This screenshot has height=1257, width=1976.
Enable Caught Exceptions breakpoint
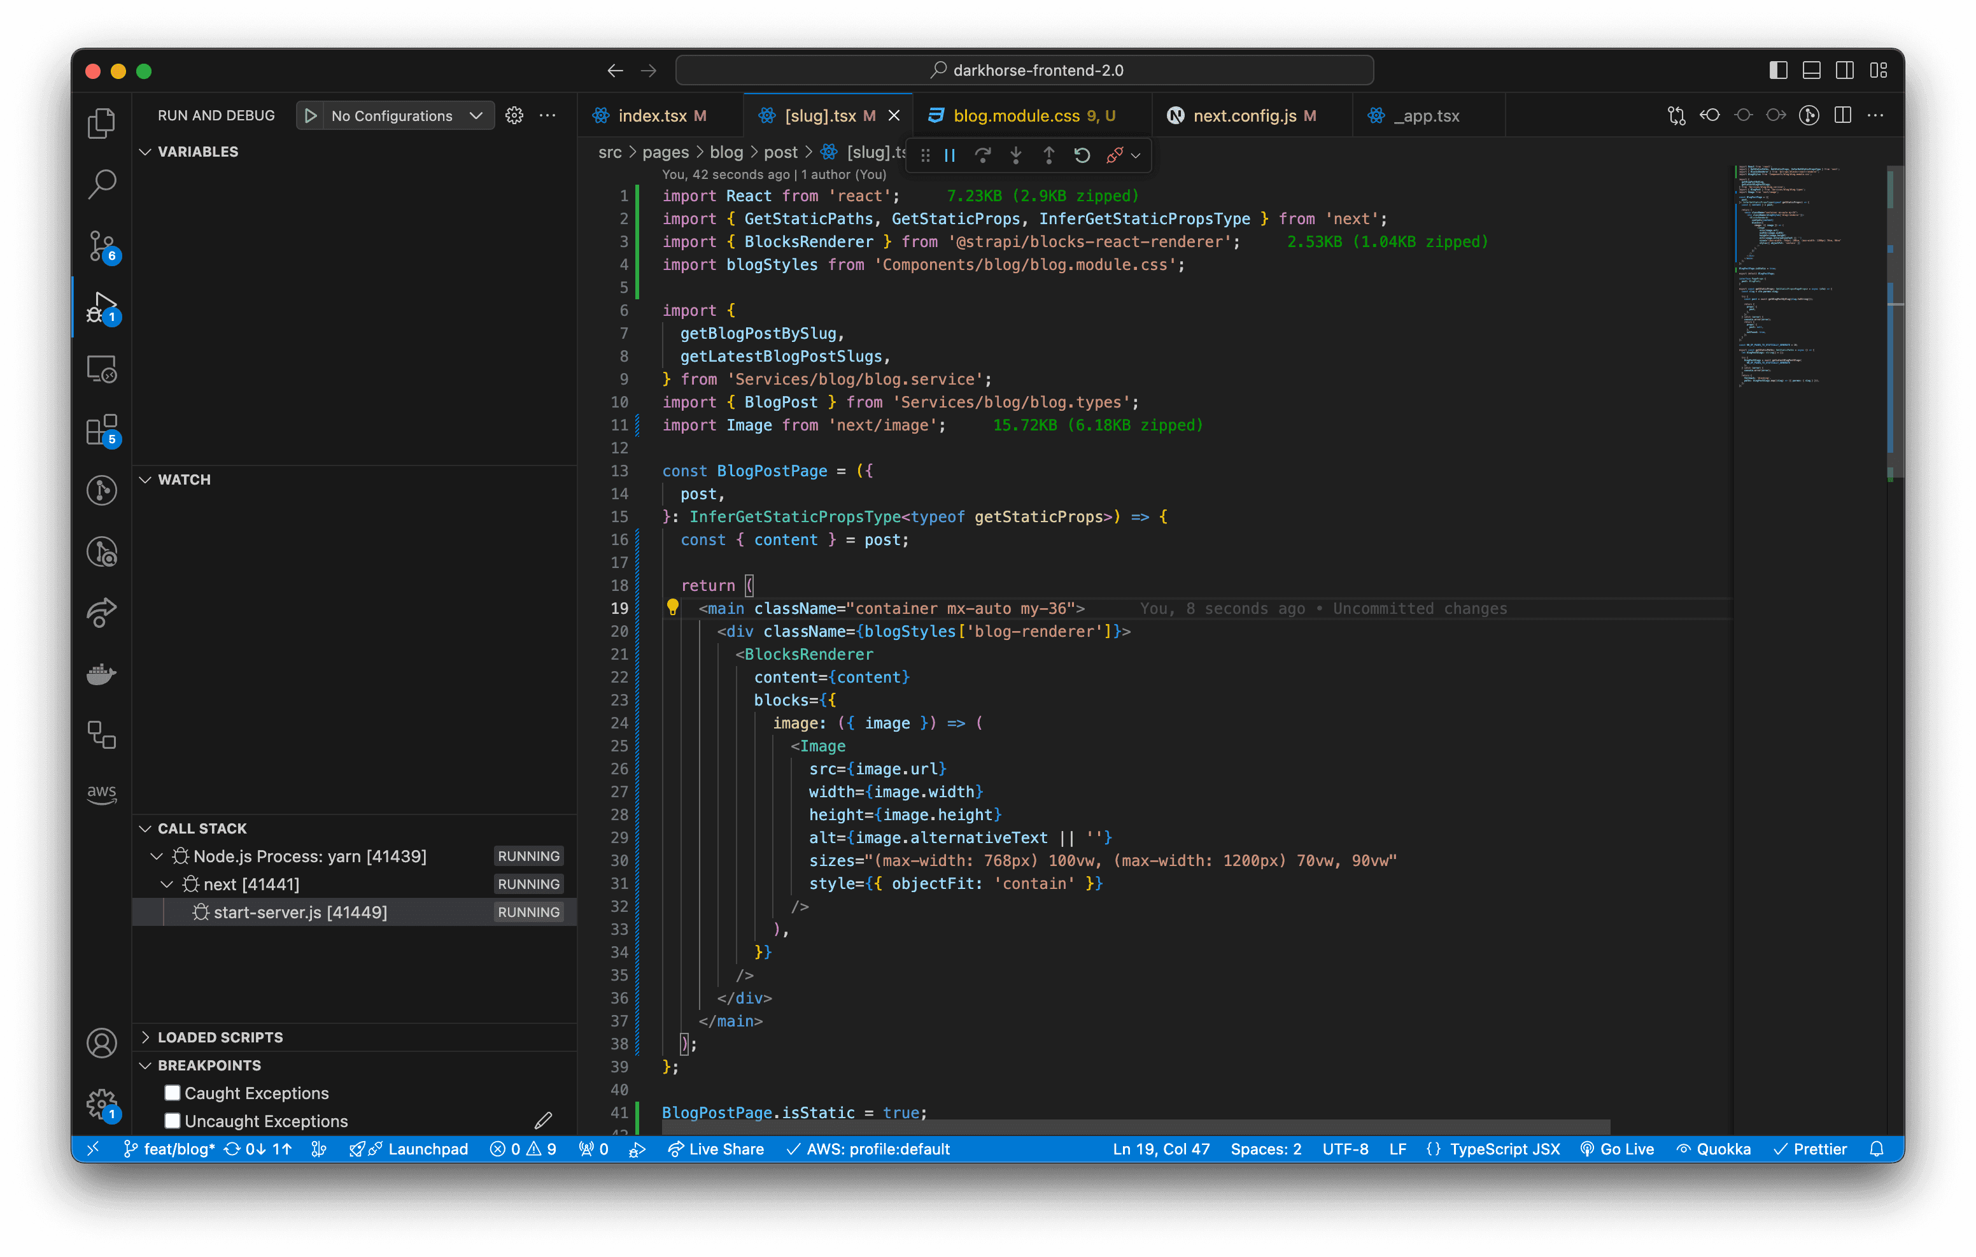[173, 1093]
